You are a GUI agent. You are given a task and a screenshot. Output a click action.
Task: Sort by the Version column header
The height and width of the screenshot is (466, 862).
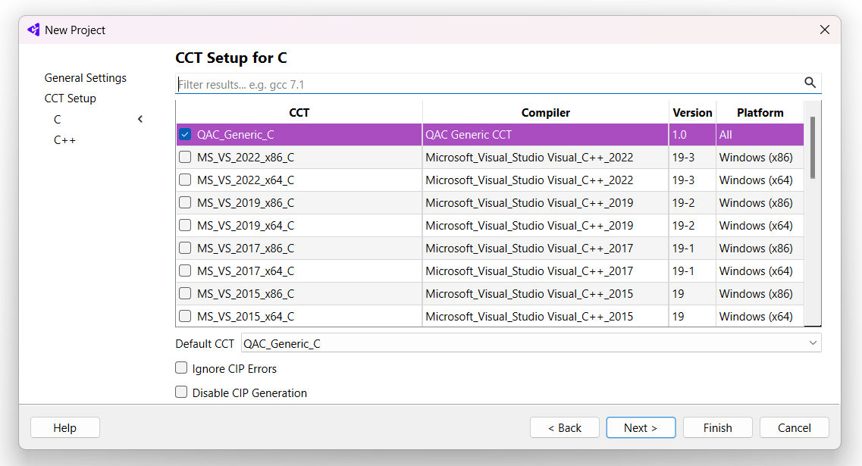(x=692, y=113)
